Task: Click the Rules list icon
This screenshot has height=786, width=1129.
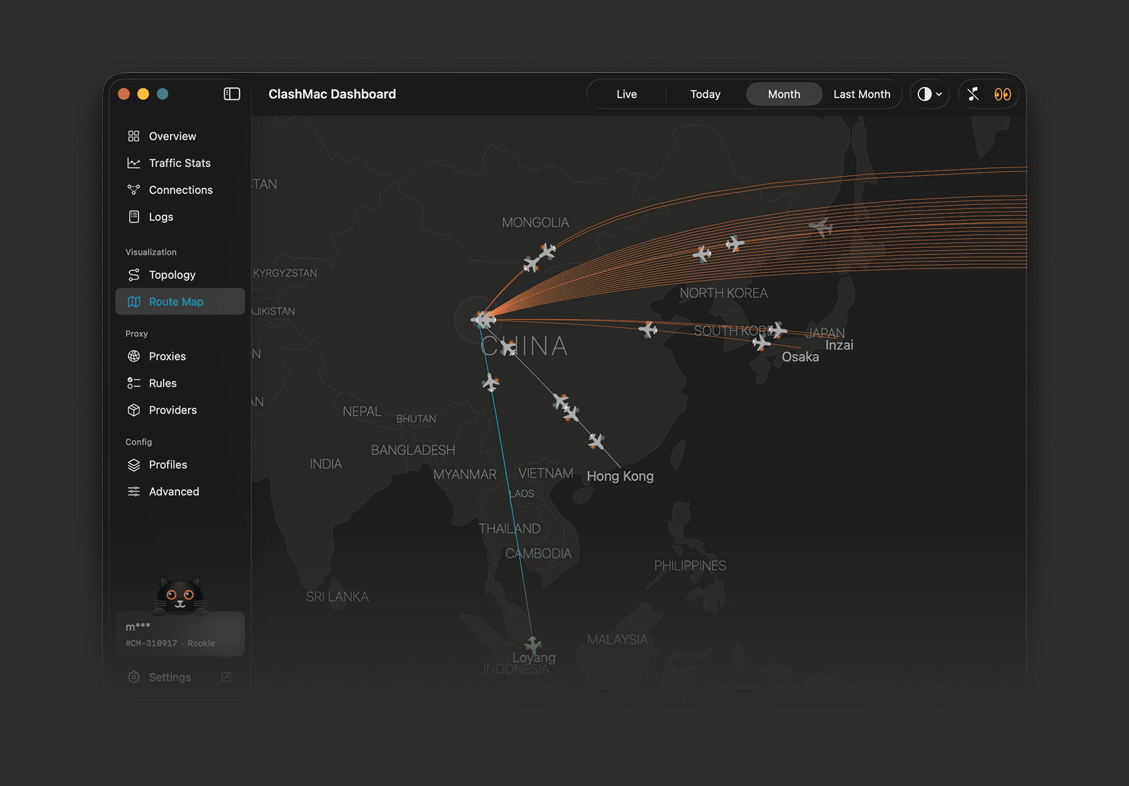Action: click(134, 383)
